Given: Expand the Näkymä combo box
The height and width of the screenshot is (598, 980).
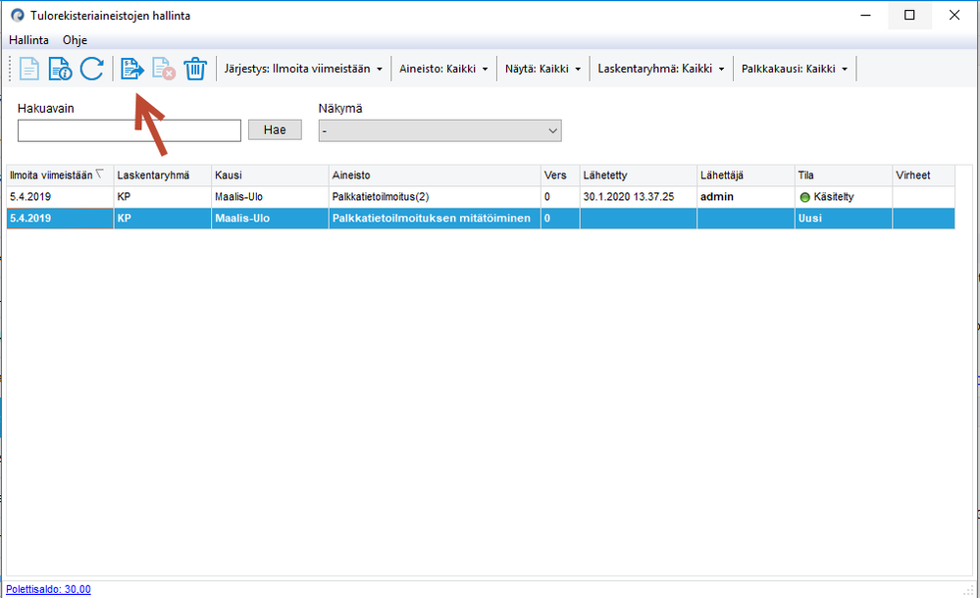Looking at the screenshot, I should click(440, 130).
